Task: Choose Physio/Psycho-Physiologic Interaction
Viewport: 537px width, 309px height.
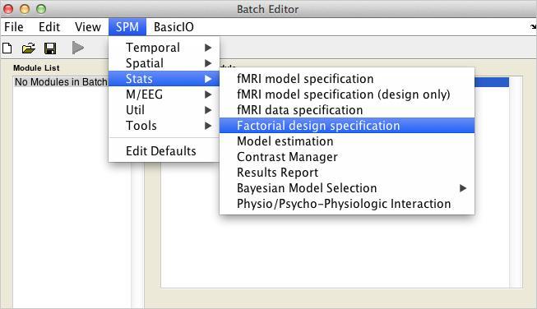Action: pos(347,204)
